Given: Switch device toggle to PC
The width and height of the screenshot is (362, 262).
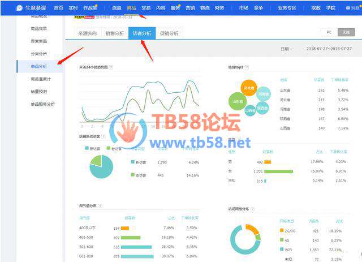Looking at the screenshot, I should click(329, 33).
